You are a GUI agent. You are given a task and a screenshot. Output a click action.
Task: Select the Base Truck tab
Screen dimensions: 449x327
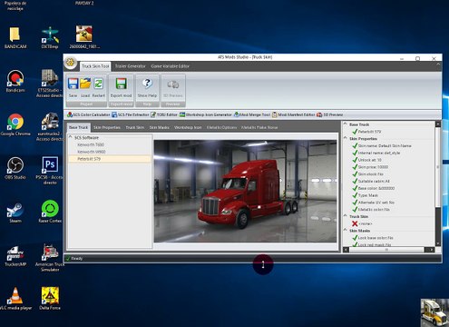[x=78, y=127]
